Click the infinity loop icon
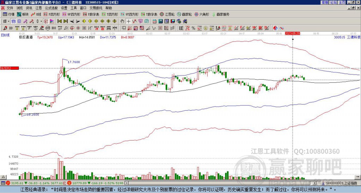 pos(282,28)
